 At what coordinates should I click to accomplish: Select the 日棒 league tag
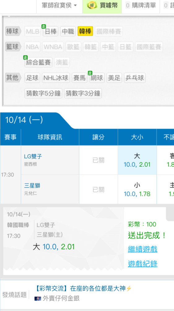(x=50, y=31)
